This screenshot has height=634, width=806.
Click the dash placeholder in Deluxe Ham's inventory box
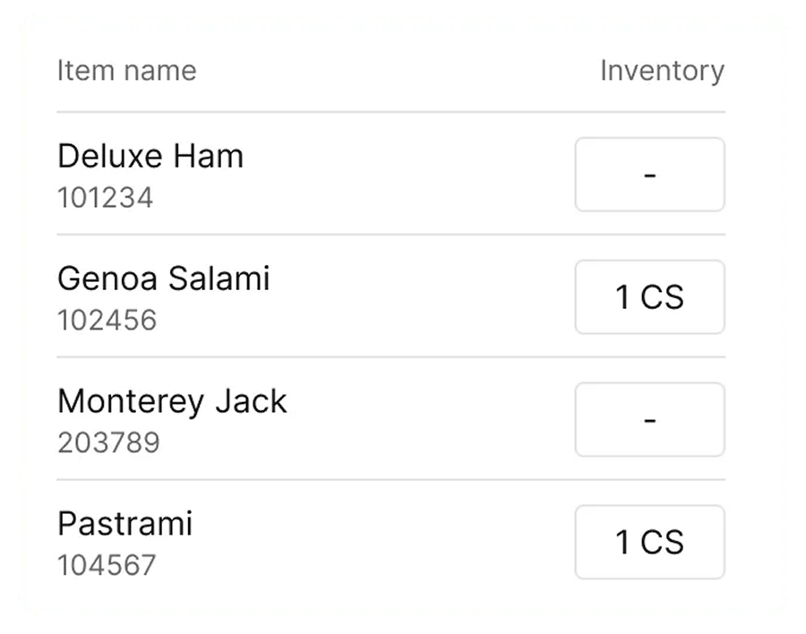tap(649, 175)
